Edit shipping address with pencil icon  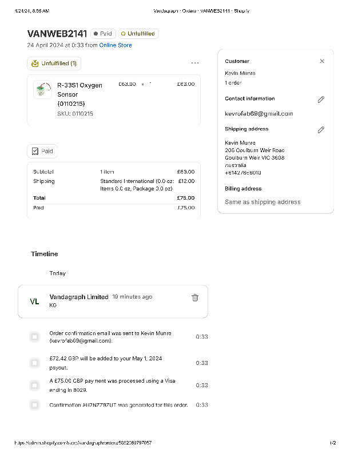(321, 130)
